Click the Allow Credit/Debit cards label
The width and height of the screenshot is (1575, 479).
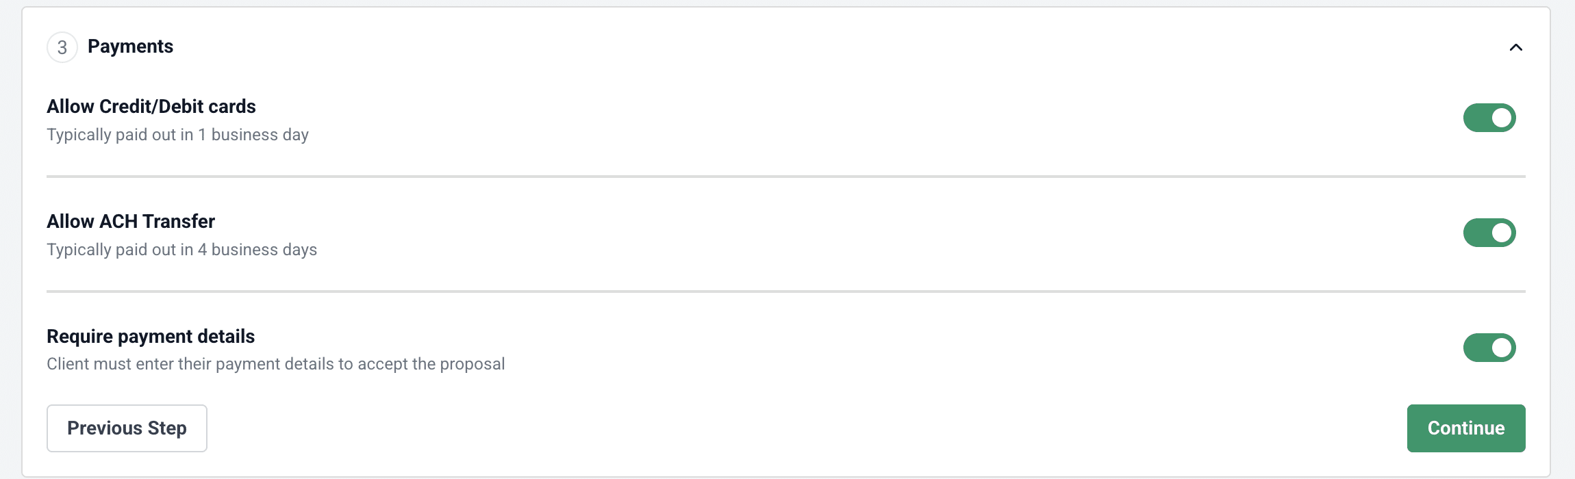pos(151,107)
